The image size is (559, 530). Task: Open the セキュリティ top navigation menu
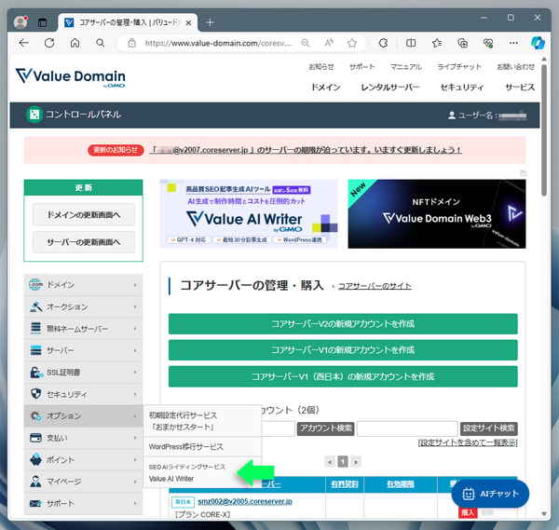pyautogui.click(x=462, y=88)
